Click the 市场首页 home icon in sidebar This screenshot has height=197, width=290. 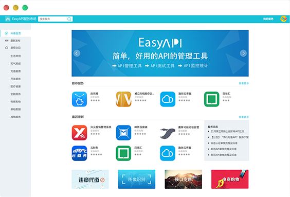[7, 33]
